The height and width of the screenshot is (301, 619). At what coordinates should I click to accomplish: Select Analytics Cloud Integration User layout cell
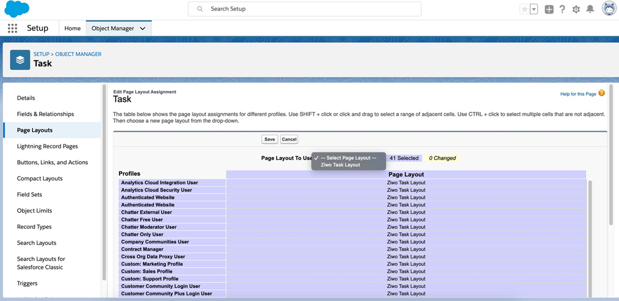[406, 183]
